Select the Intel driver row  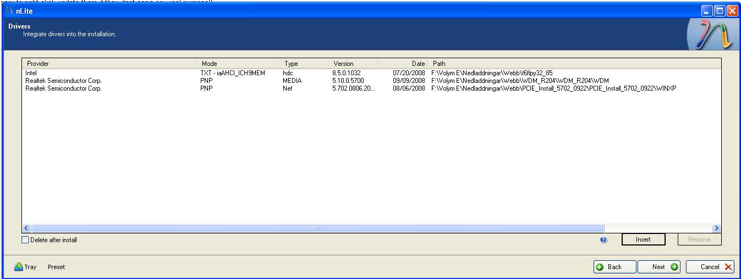371,72
